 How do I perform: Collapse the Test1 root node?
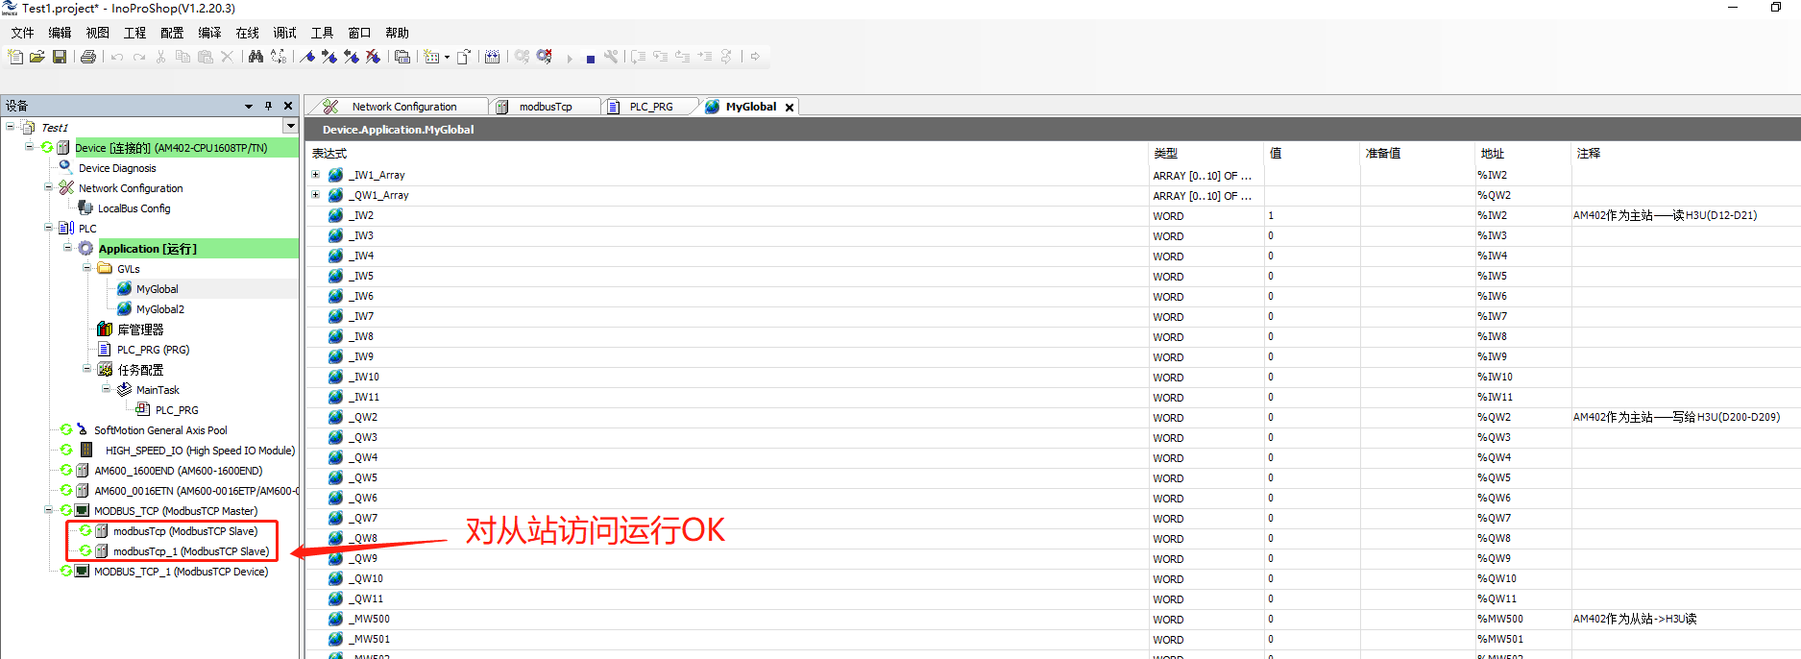pos(11,127)
